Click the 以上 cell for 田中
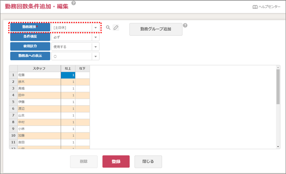 (x=68, y=95)
